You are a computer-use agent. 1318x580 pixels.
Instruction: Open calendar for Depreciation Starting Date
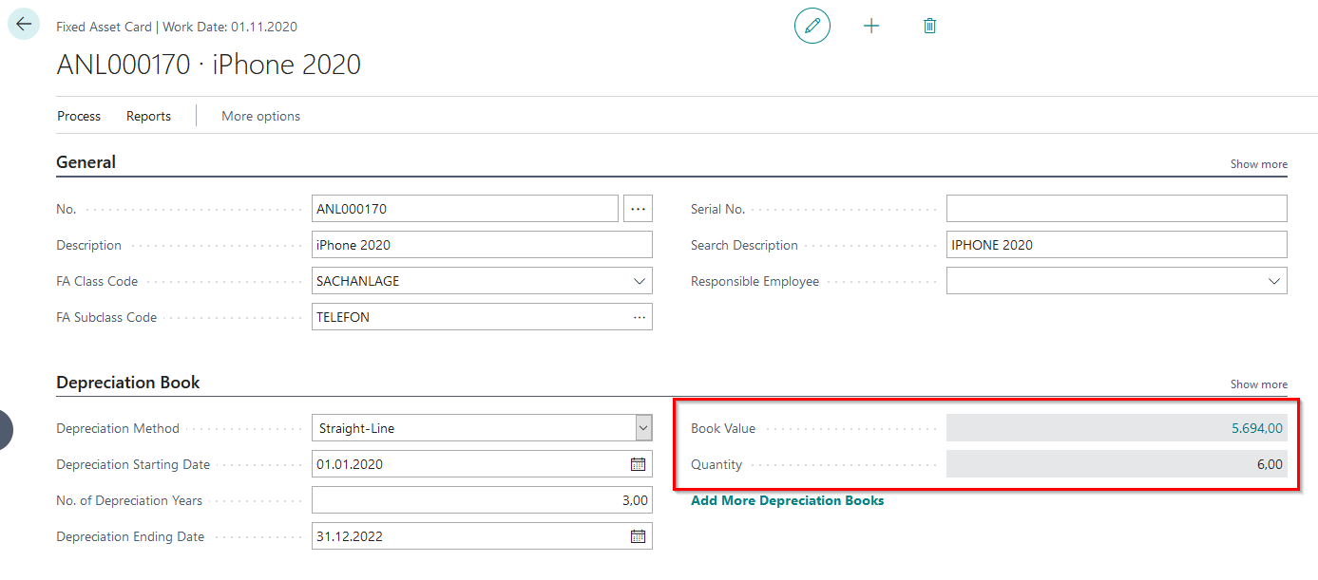pyautogui.click(x=638, y=464)
